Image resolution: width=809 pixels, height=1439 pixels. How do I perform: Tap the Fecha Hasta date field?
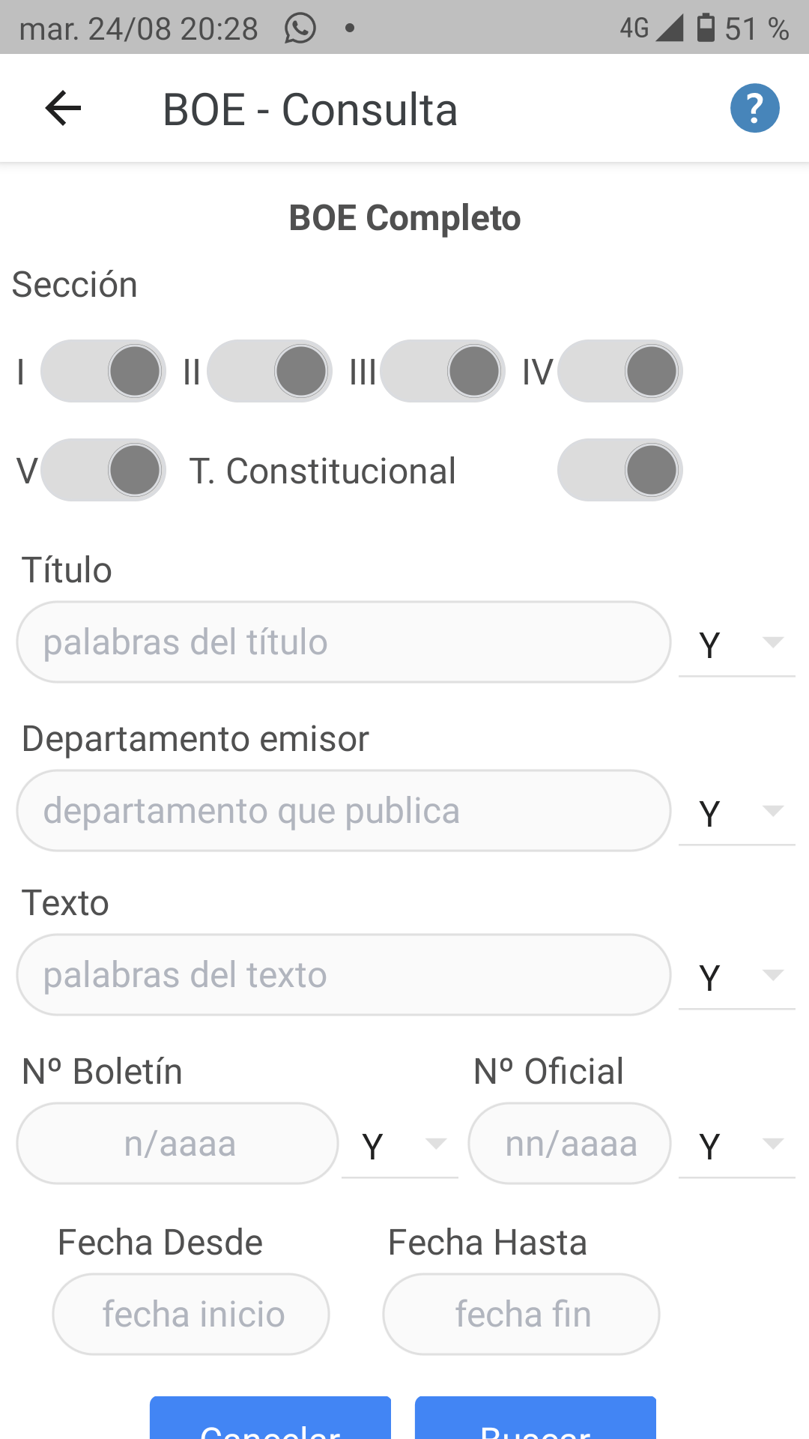[521, 1314]
